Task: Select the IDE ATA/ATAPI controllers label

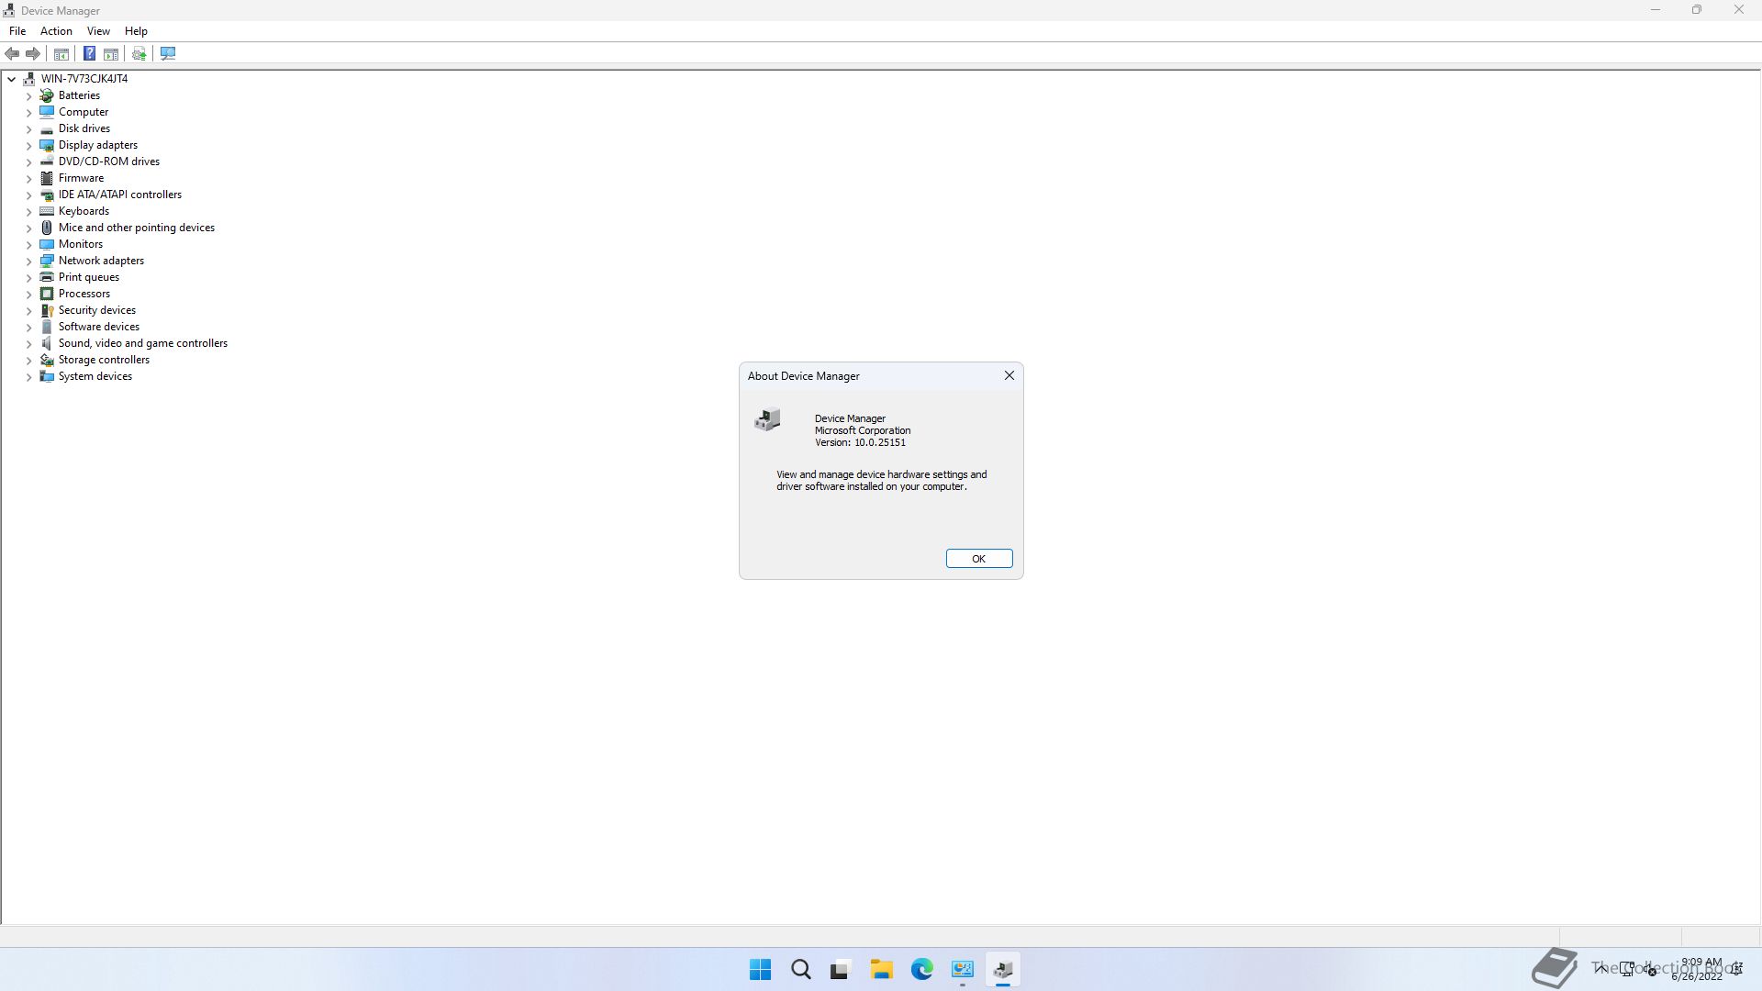Action: pyautogui.click(x=120, y=195)
